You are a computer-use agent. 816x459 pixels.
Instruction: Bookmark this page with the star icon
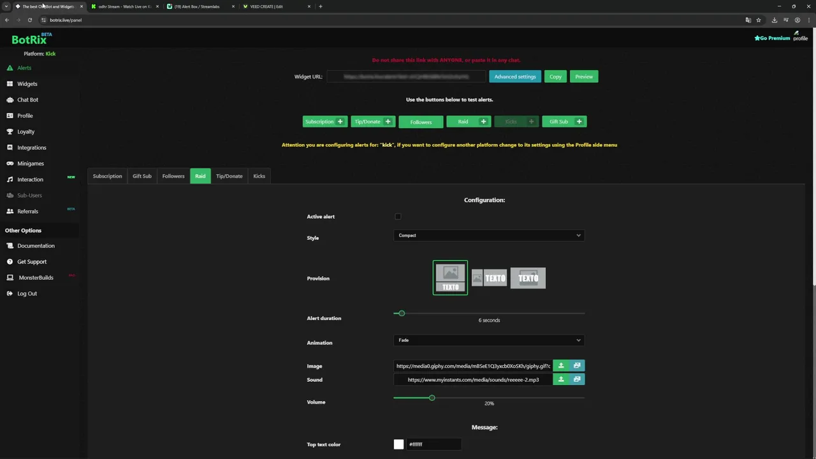coord(758,20)
